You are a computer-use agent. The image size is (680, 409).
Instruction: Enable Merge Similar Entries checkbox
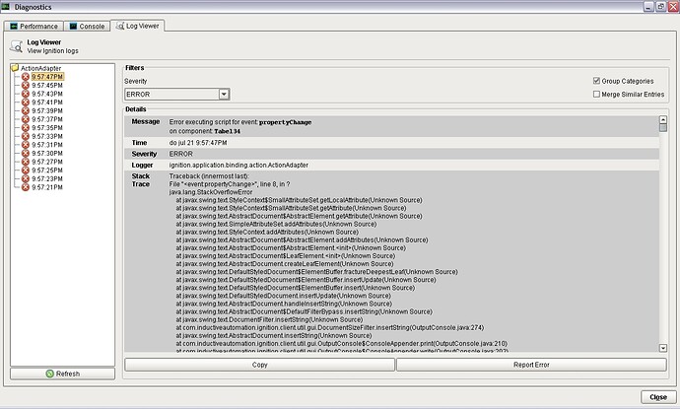coord(596,94)
